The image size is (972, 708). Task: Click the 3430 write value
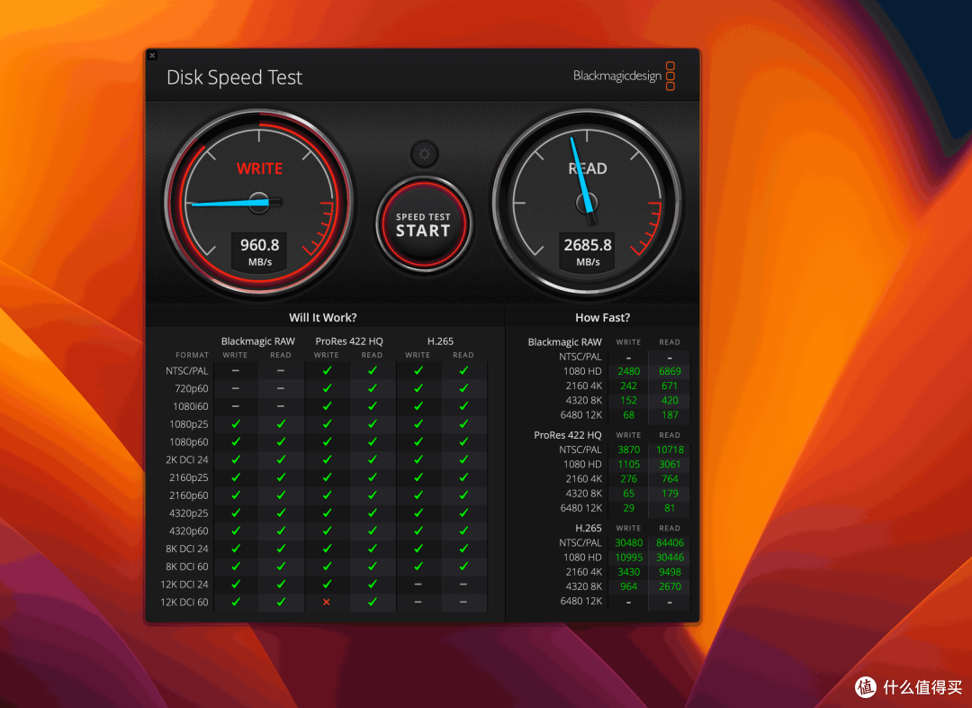(628, 571)
